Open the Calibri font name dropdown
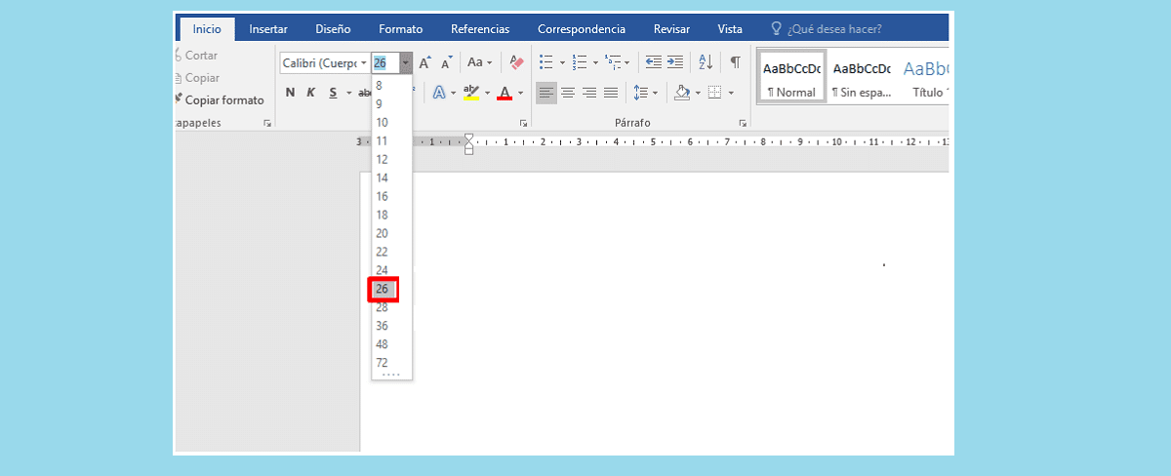The height and width of the screenshot is (476, 1171). [x=363, y=63]
